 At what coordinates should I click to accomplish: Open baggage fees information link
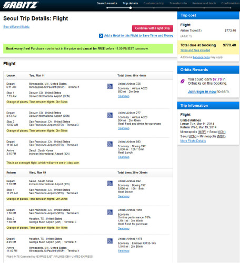click(x=201, y=57)
